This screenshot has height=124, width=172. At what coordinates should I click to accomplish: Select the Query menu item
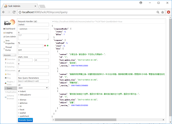tap(11, 88)
